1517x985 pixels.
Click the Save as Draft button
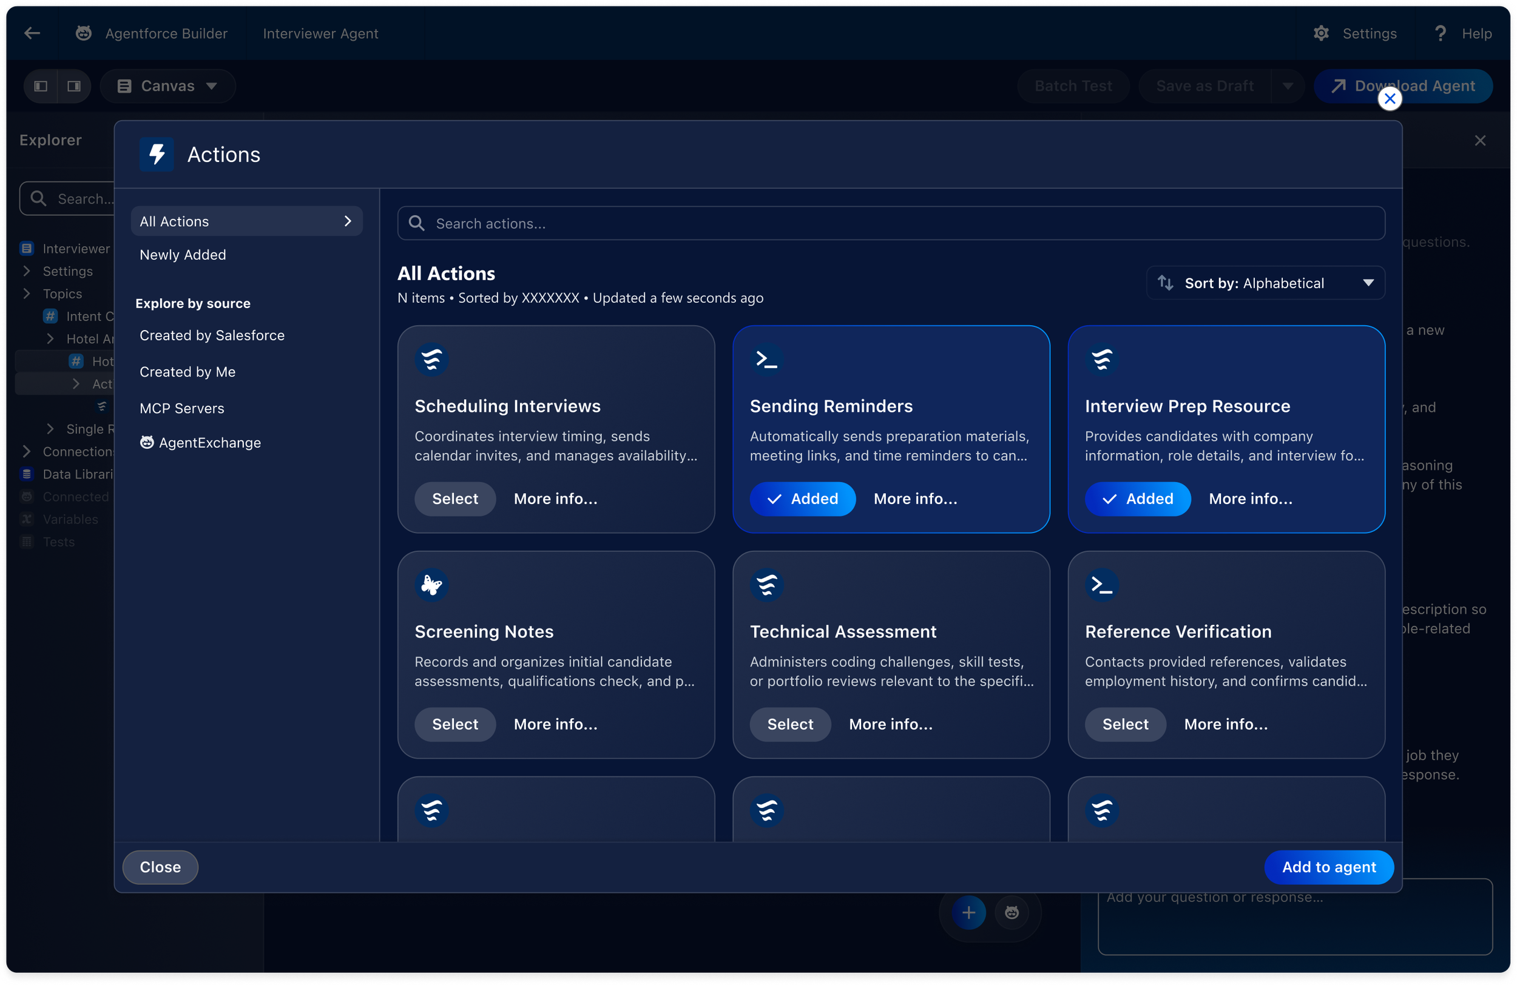[1204, 86]
